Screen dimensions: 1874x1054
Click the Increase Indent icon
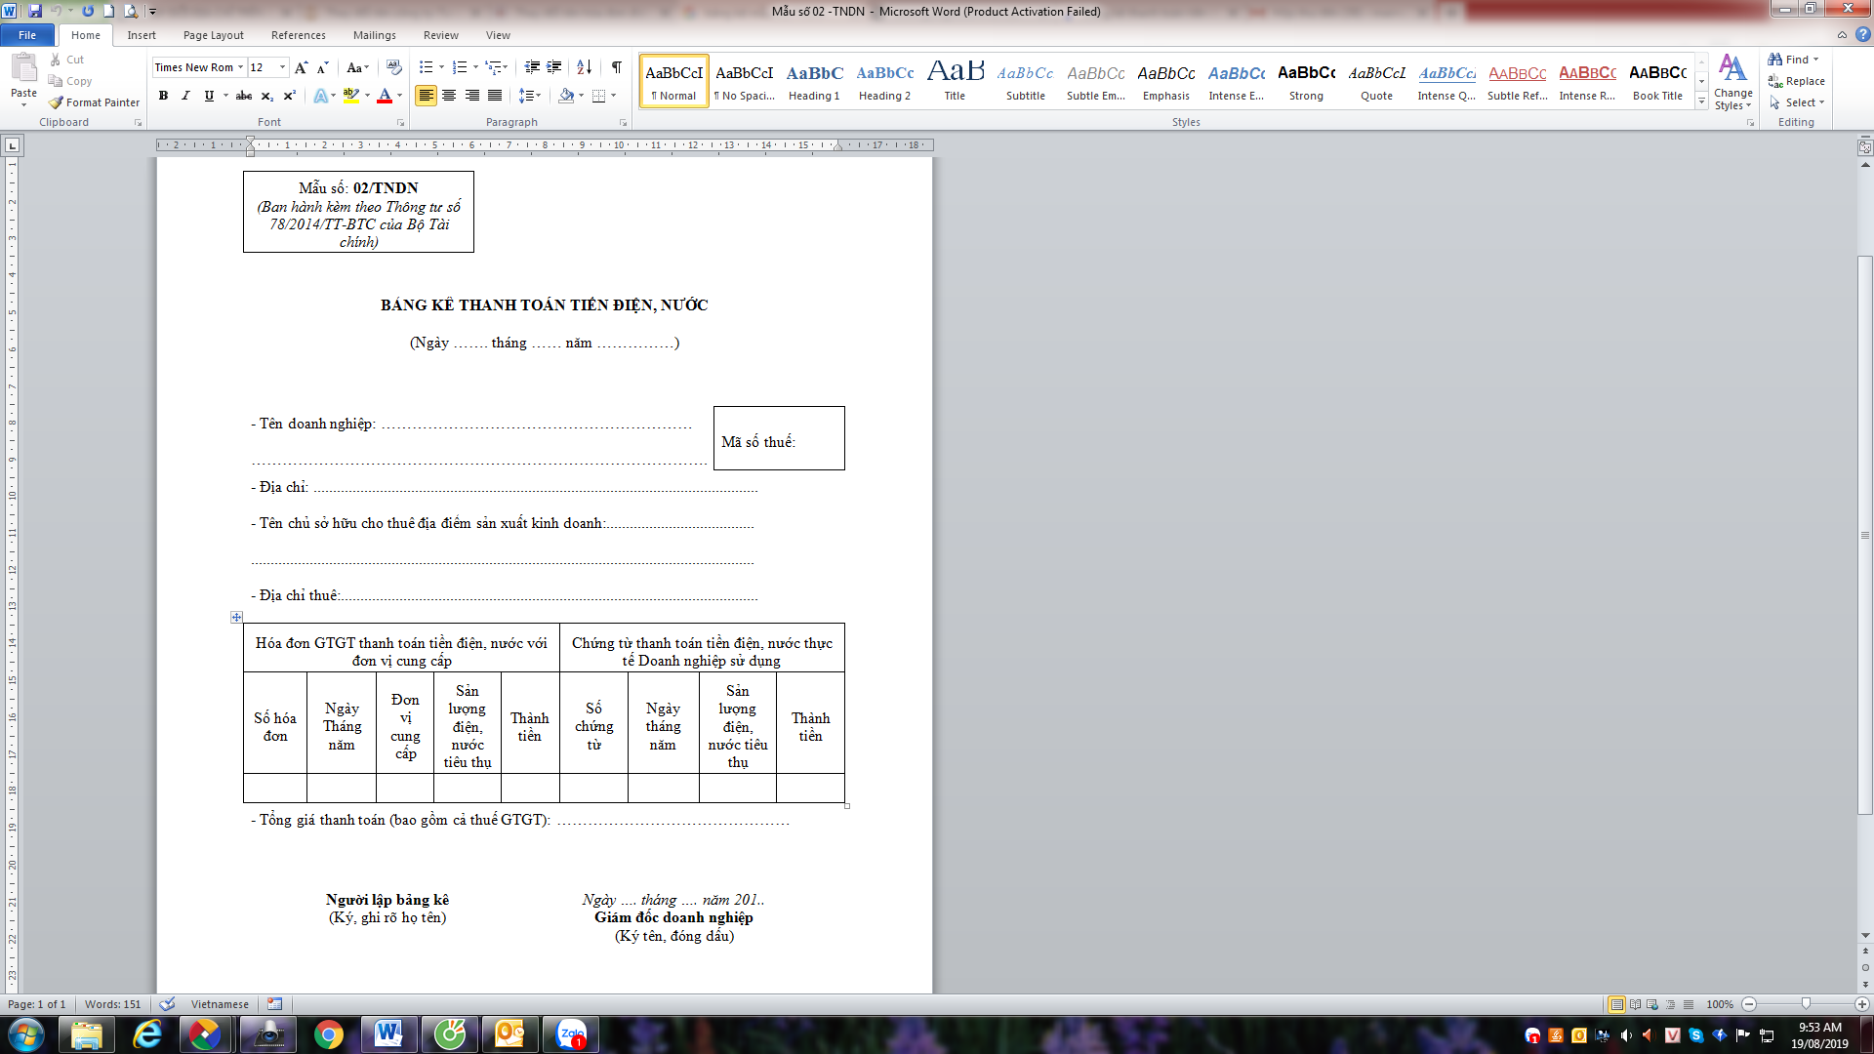(553, 67)
